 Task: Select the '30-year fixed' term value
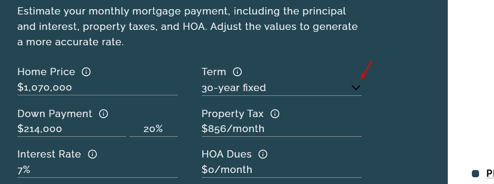234,88
